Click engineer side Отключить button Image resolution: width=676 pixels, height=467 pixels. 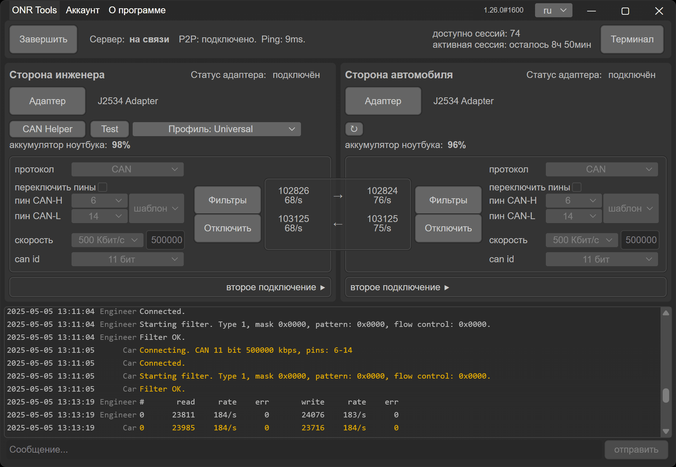[228, 228]
